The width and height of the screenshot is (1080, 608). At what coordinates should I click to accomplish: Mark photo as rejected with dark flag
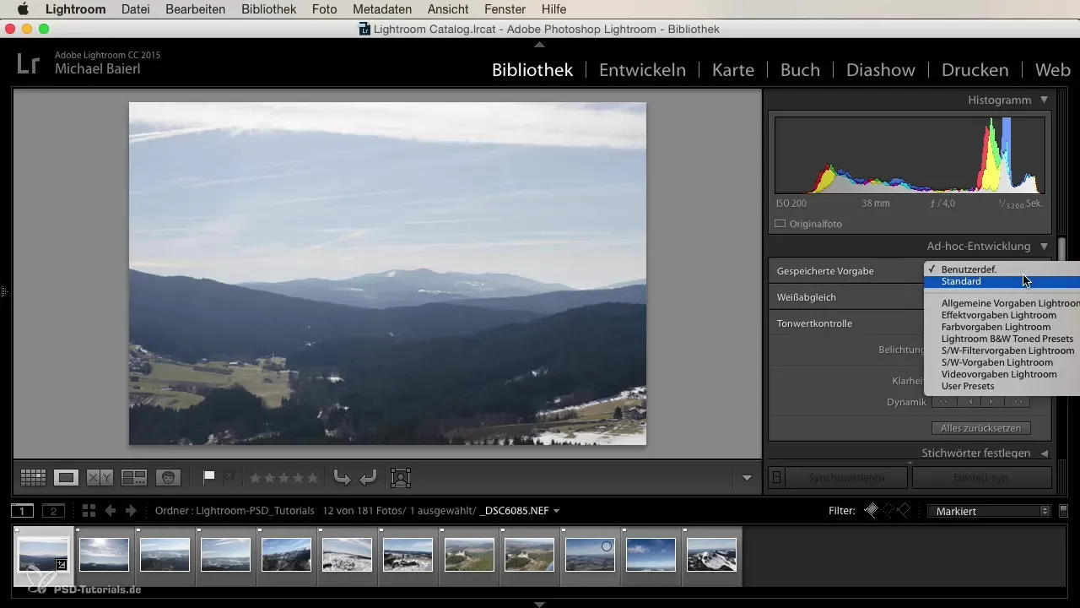coord(228,477)
